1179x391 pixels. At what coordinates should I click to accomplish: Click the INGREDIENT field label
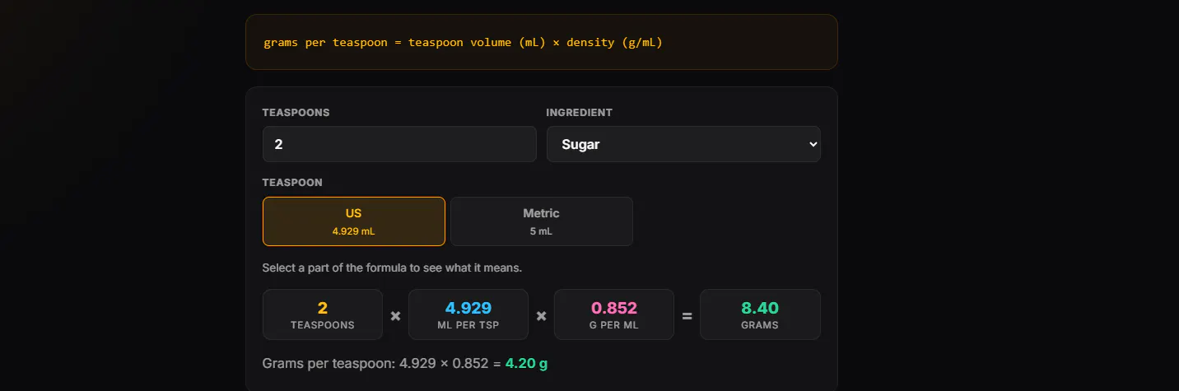click(580, 113)
